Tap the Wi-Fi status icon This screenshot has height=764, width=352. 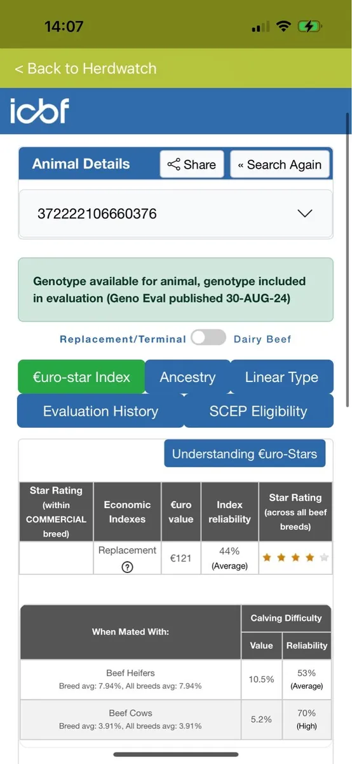click(283, 27)
